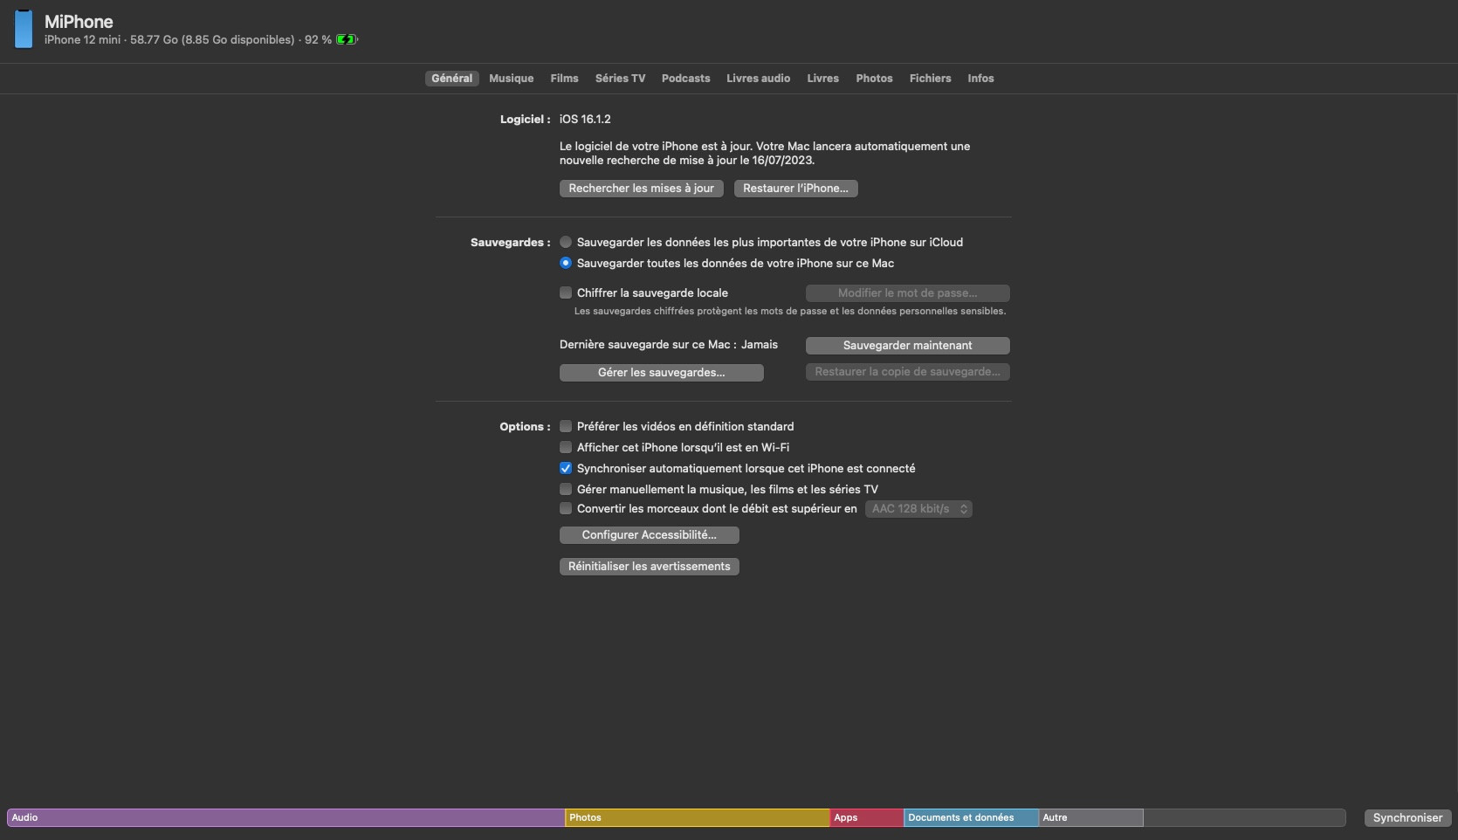This screenshot has height=840, width=1458.
Task: Click the red Apps storage segment
Action: 867,818
